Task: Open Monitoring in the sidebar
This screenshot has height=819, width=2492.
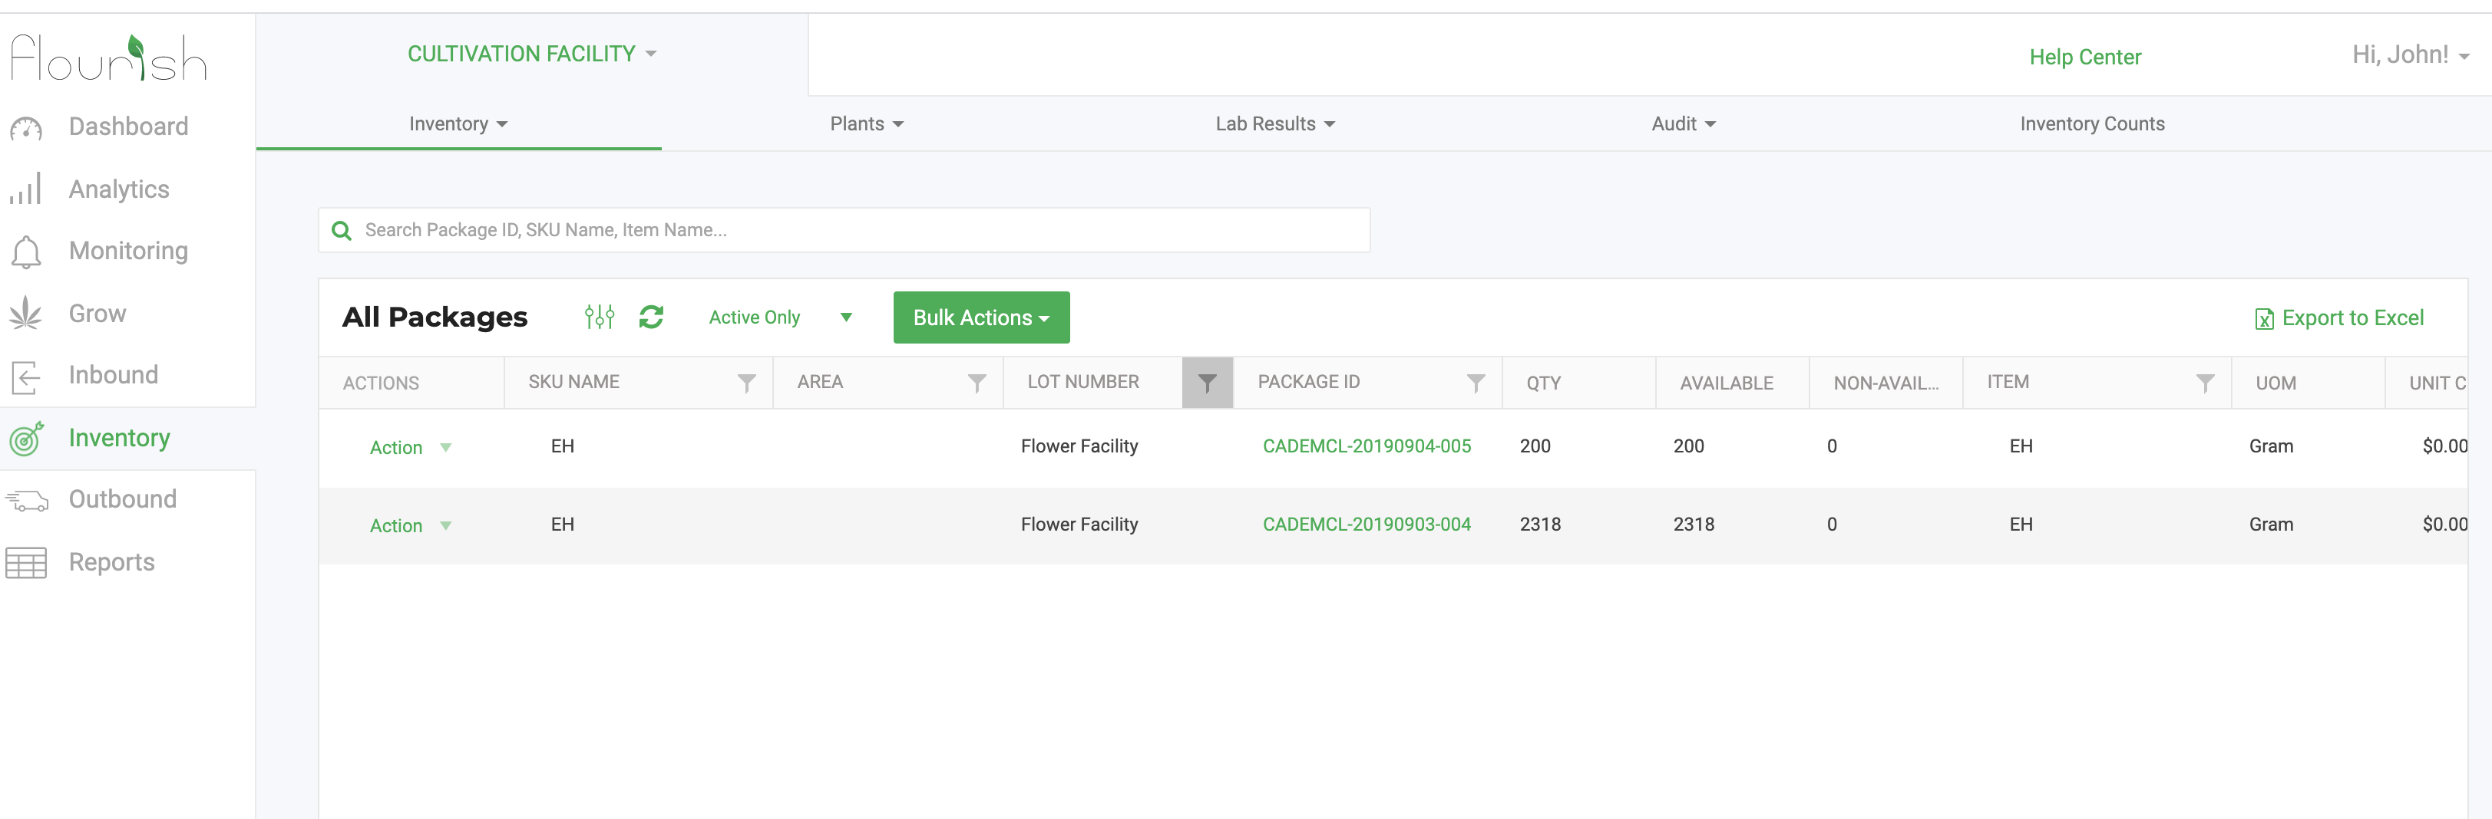Action: pyautogui.click(x=129, y=251)
